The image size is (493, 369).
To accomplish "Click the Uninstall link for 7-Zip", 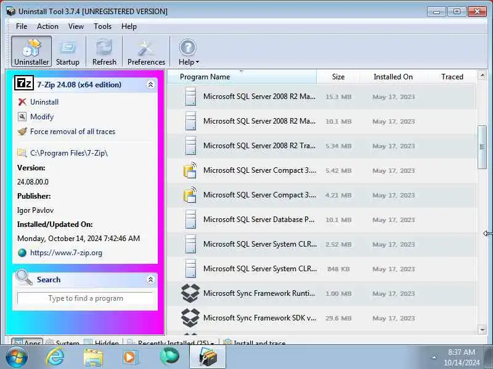I will (x=44, y=102).
